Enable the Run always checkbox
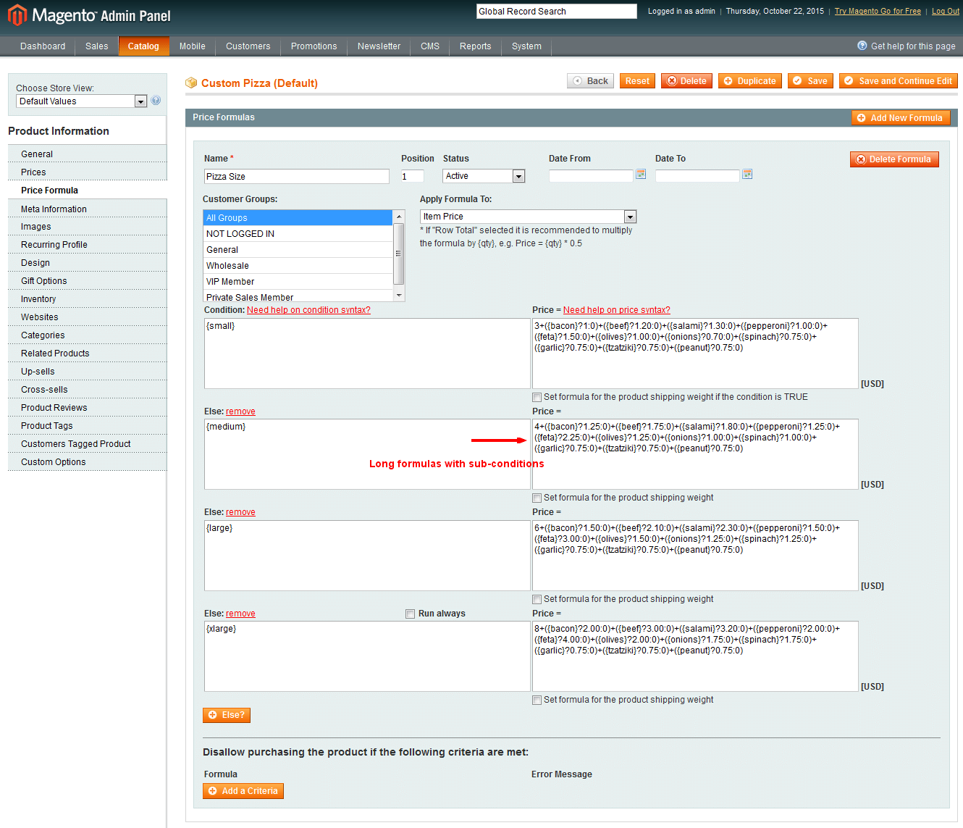Image resolution: width=963 pixels, height=828 pixels. (x=410, y=614)
